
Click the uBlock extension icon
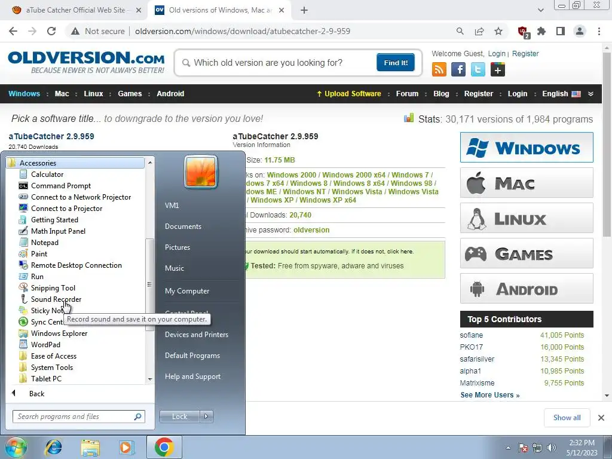coord(523,32)
